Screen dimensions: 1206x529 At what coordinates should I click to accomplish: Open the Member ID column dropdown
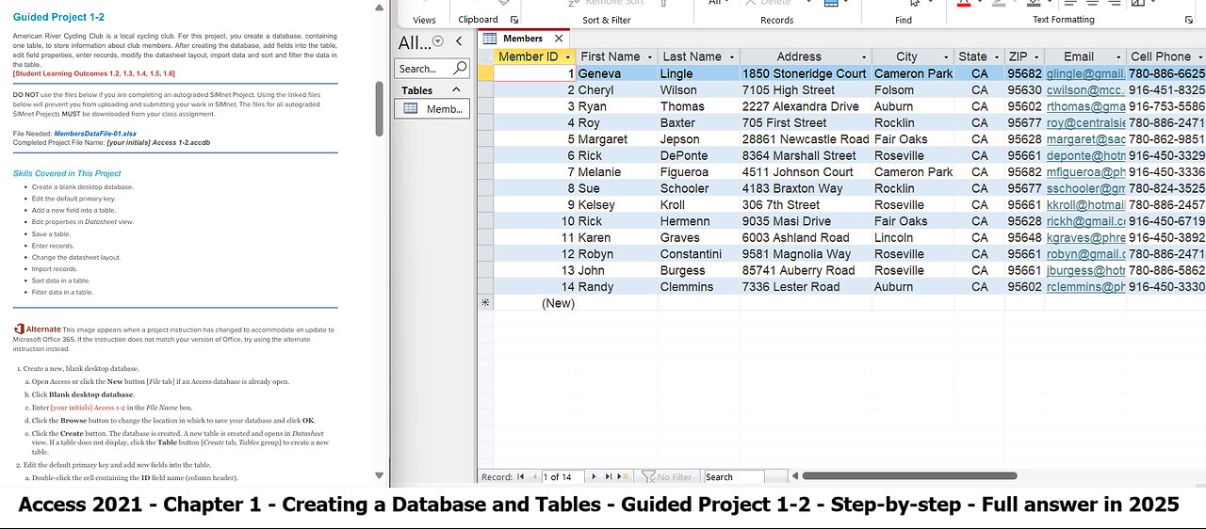pos(567,56)
